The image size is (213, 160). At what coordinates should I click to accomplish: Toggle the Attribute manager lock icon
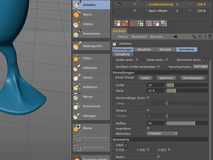click(200, 37)
